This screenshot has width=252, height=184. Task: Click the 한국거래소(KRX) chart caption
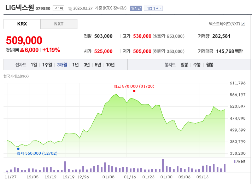click(16, 76)
